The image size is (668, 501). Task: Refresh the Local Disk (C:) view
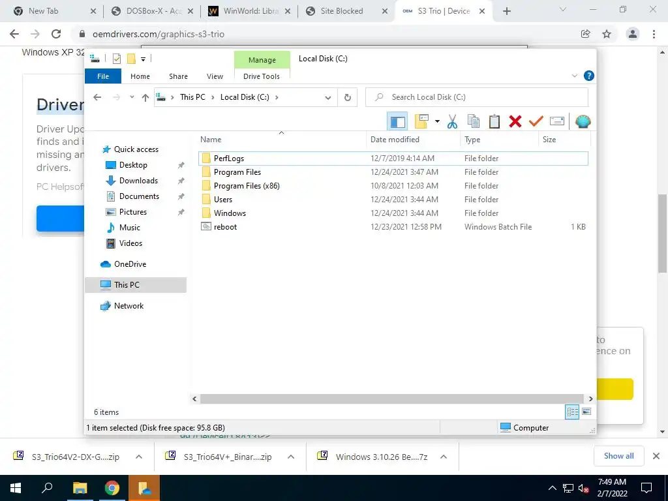coord(348,98)
